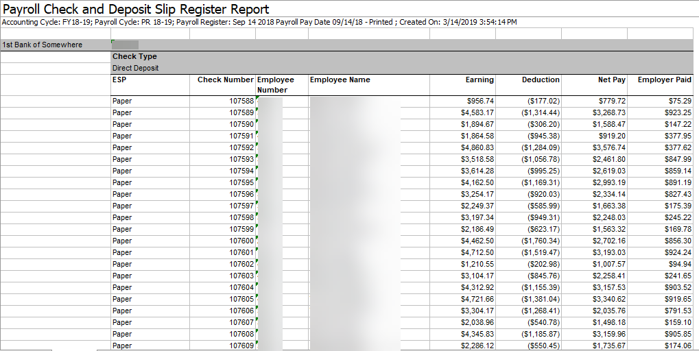Click the 'Check Type' header cell
699x351 pixels.
[x=134, y=57]
